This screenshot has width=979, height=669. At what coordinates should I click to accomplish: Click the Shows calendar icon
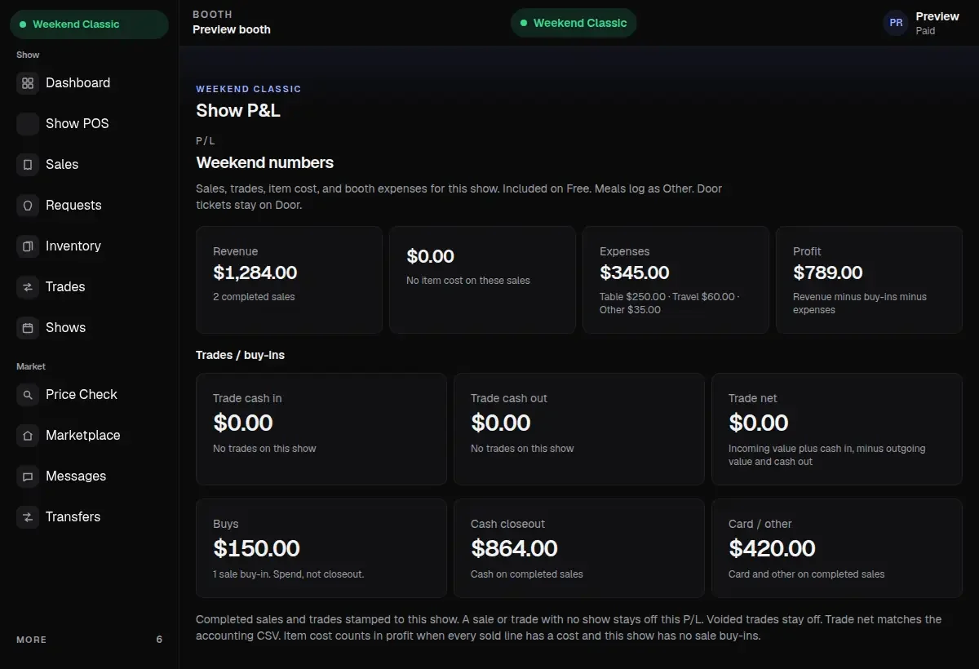[28, 328]
